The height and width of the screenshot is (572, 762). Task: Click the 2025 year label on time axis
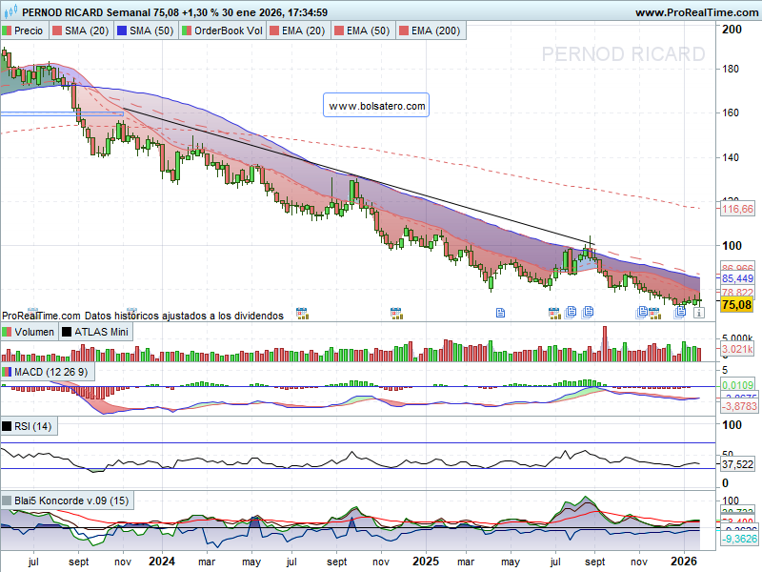[x=426, y=562]
